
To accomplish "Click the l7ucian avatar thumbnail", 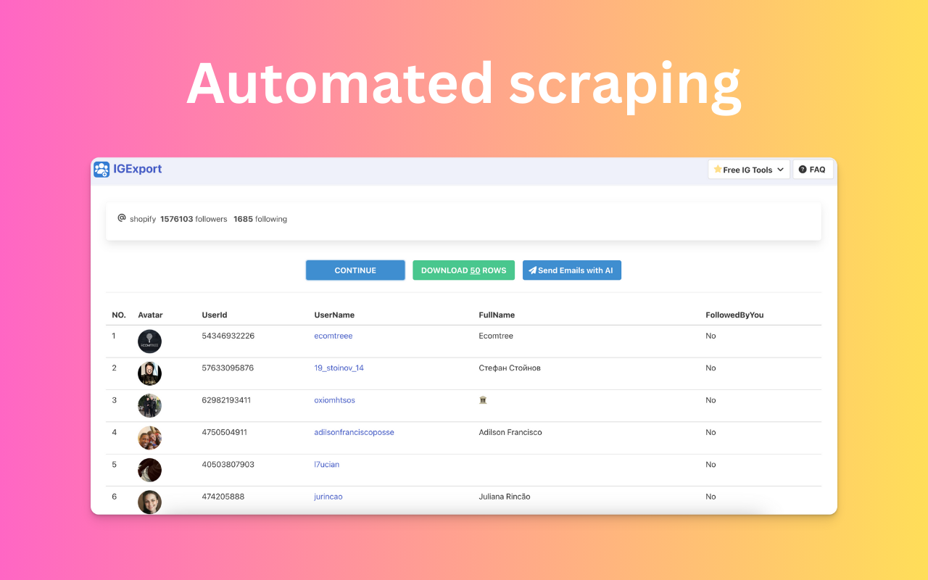I will pyautogui.click(x=150, y=470).
